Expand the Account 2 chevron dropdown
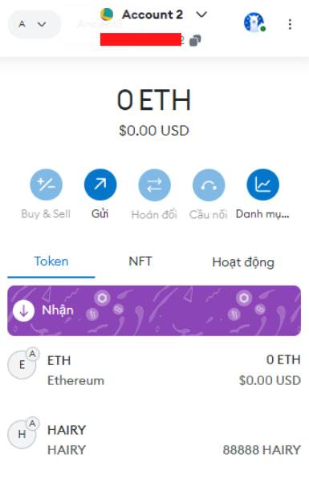The image size is (309, 491). 201,14
